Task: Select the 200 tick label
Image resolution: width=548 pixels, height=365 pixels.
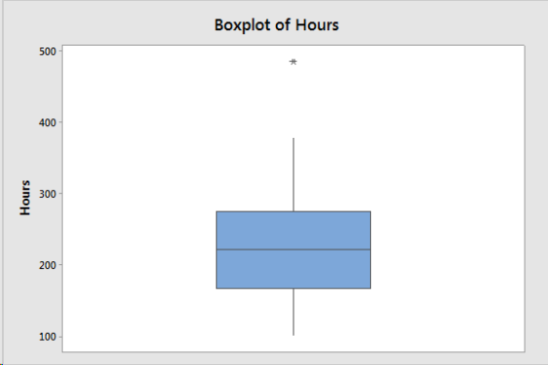Action: click(48, 265)
